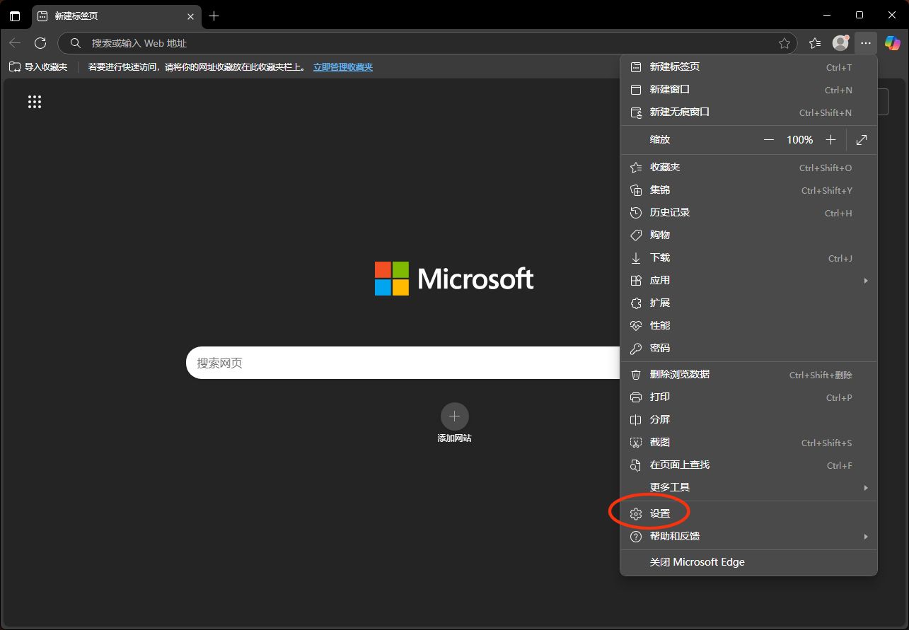Open 设置 from the menu
The height and width of the screenshot is (630, 909).
[x=748, y=514]
